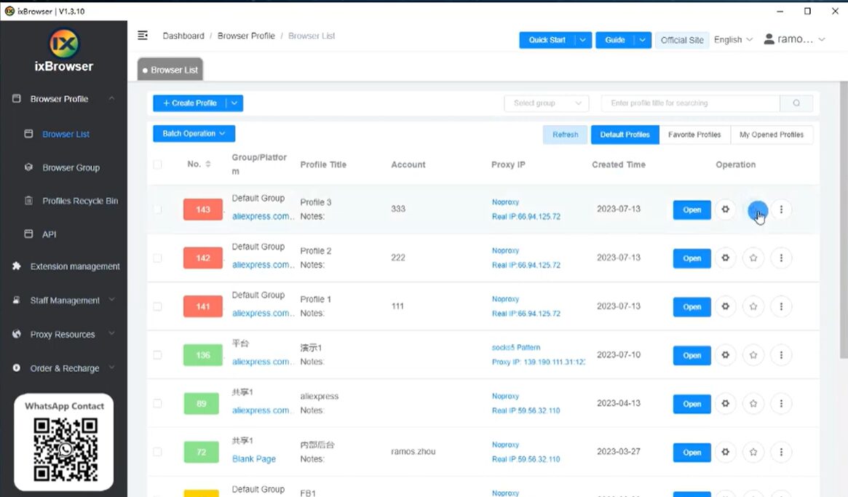This screenshot has width=848, height=497.
Task: Check the box for profile 141
Action: [x=157, y=306]
